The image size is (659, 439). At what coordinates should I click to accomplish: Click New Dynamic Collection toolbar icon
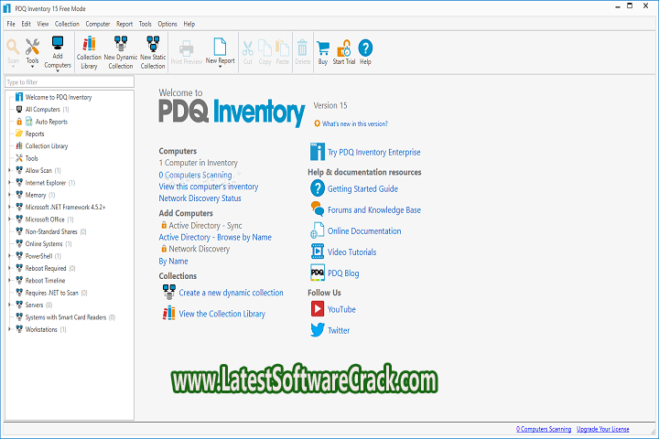121,47
